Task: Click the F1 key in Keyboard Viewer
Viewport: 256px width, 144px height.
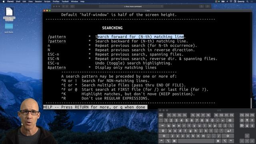Action: (x=169, y=115)
